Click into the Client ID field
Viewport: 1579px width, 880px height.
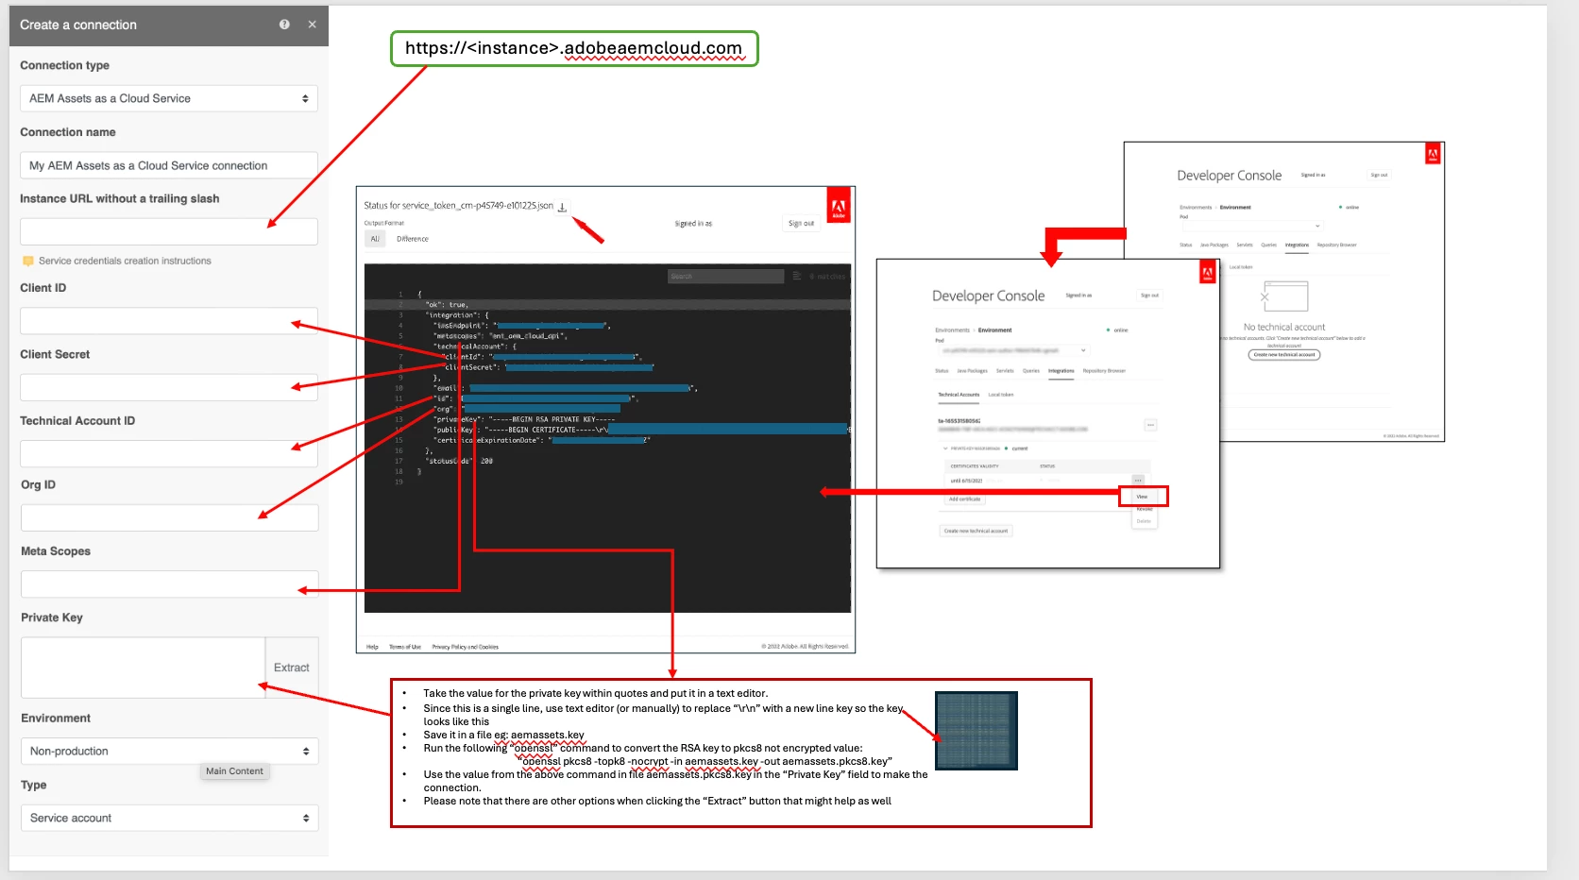pos(169,321)
